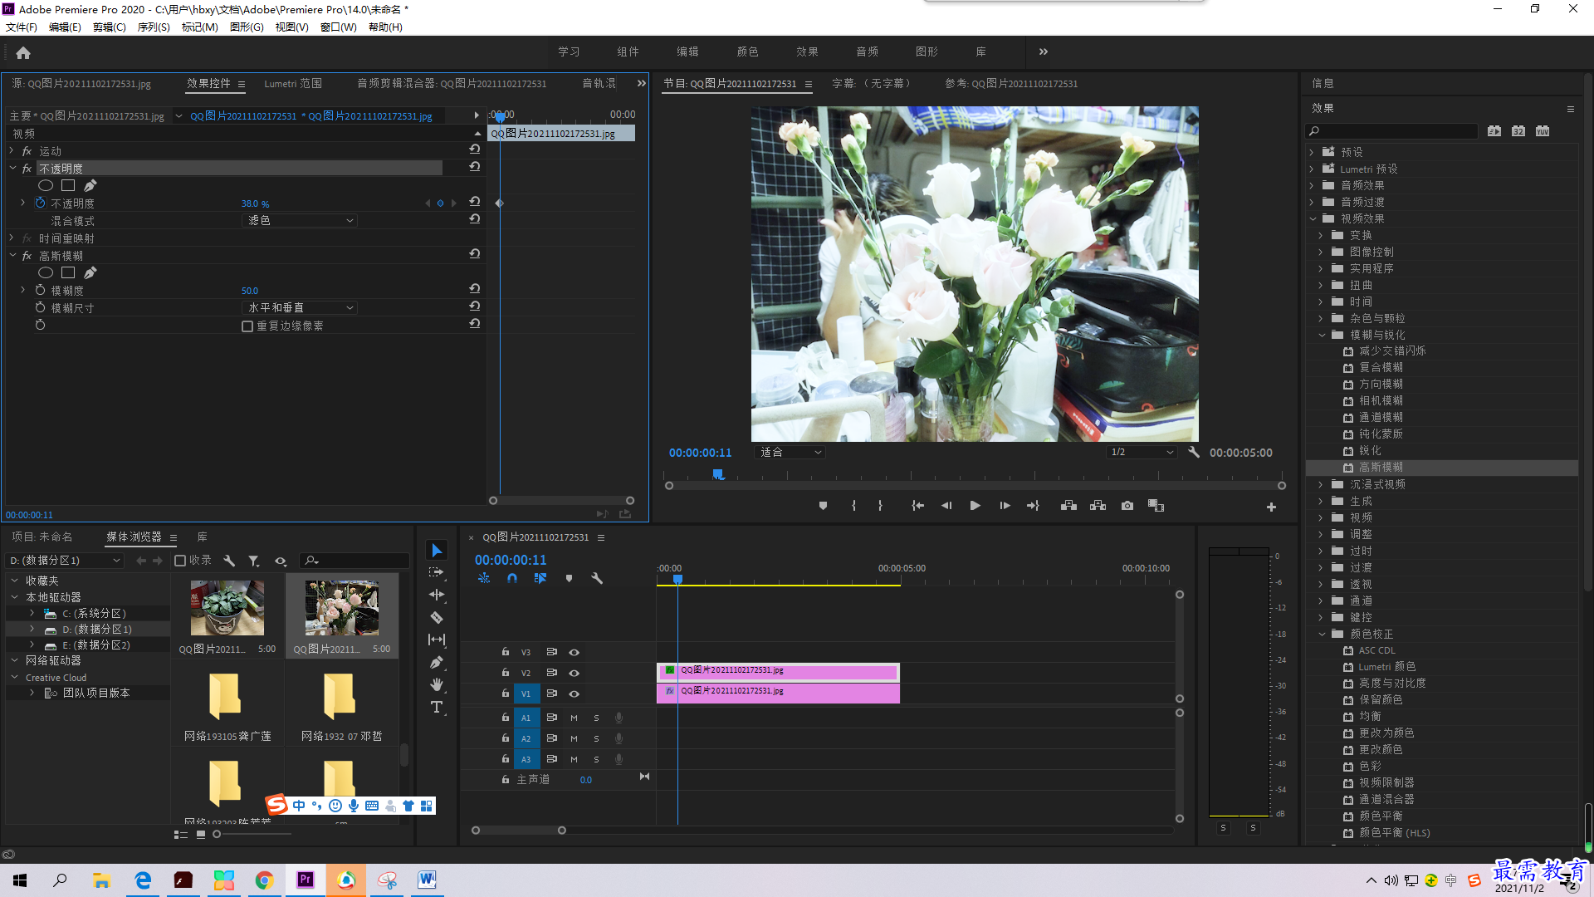Select the Track Select Forward tool
This screenshot has height=897, width=1594.
pos(437,573)
